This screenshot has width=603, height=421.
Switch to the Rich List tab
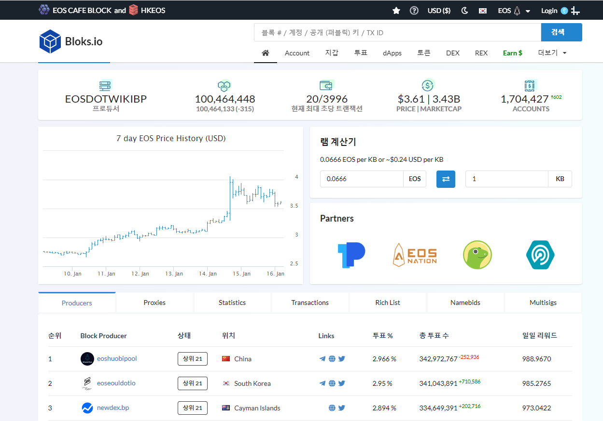[388, 303]
